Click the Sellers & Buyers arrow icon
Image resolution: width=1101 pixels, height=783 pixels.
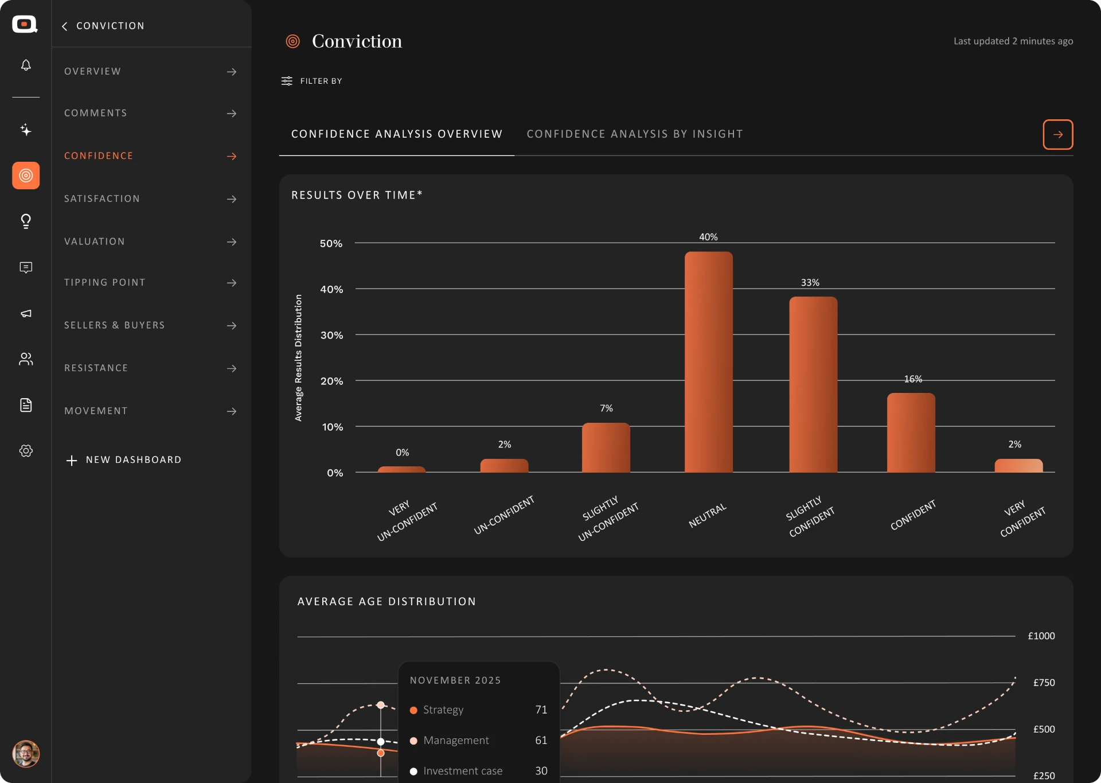[x=232, y=326]
